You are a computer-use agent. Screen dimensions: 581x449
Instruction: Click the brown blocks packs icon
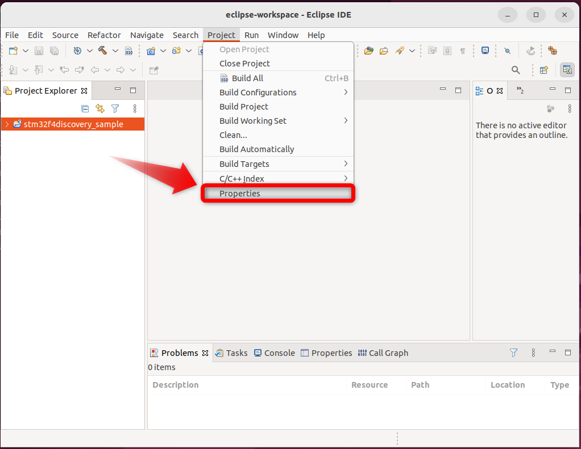point(553,51)
